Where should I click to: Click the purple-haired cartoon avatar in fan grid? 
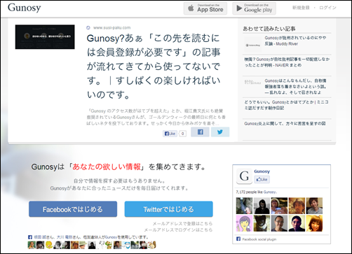coord(244,223)
